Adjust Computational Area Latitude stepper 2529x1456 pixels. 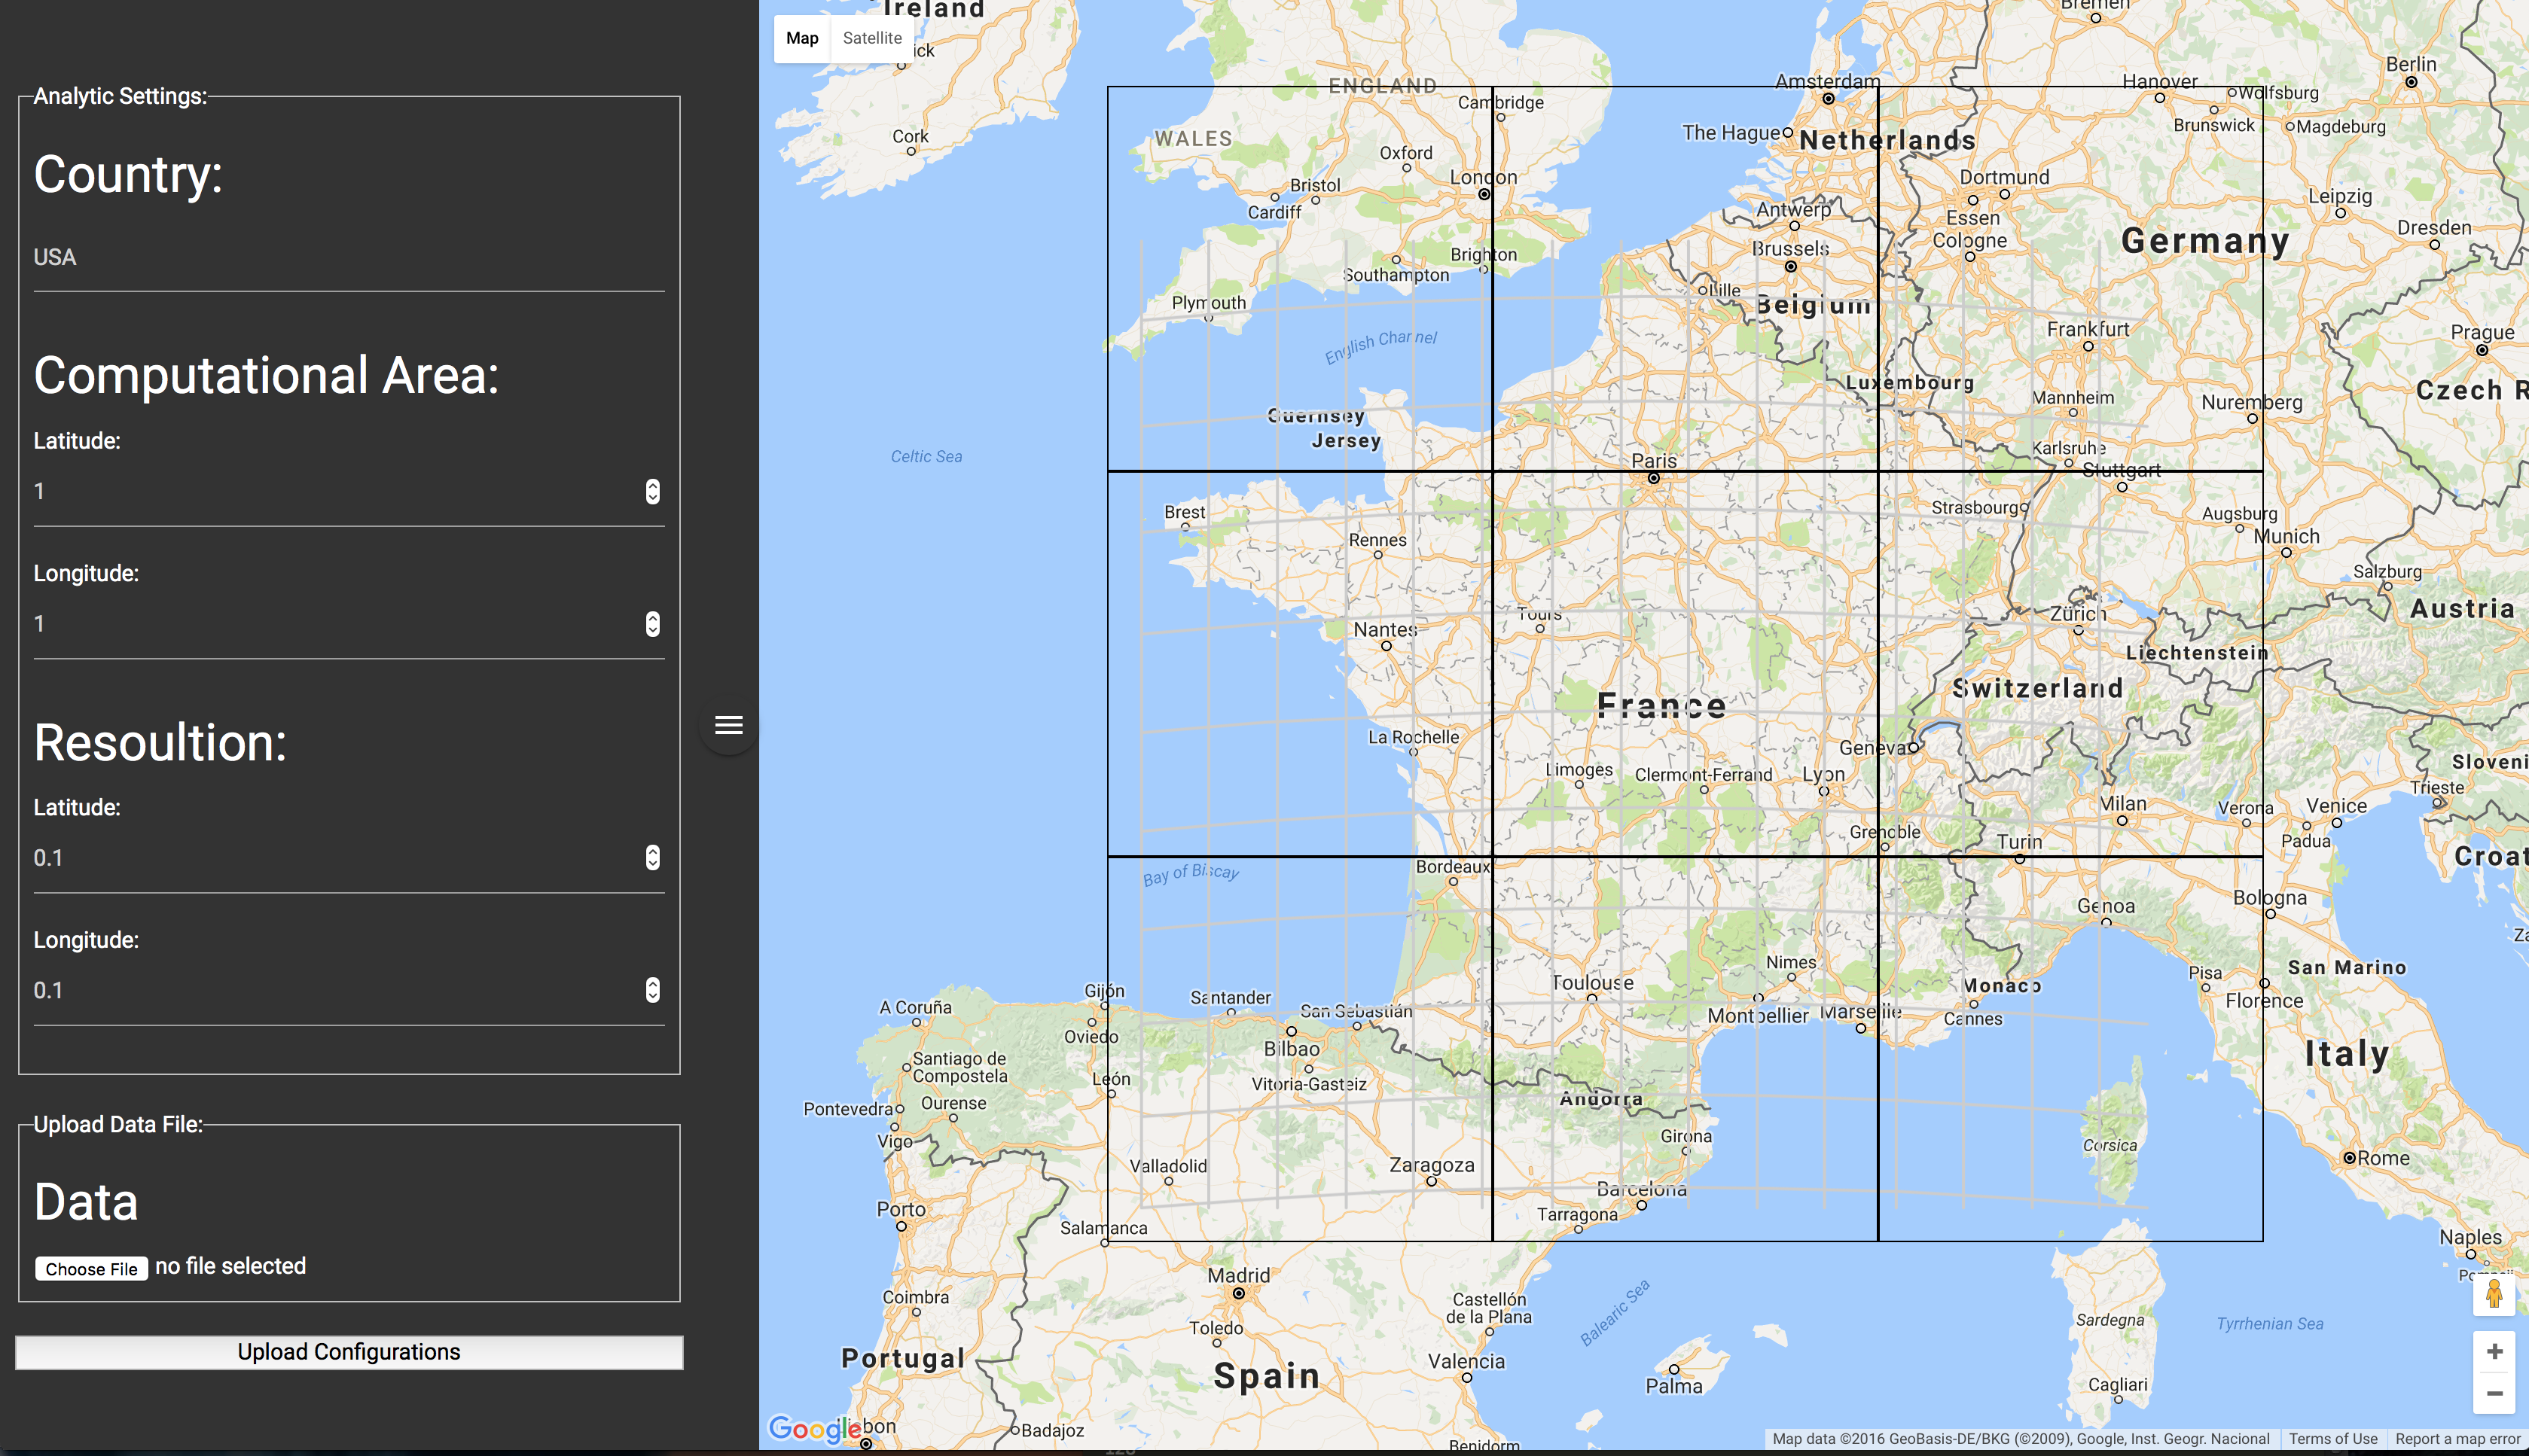point(652,491)
